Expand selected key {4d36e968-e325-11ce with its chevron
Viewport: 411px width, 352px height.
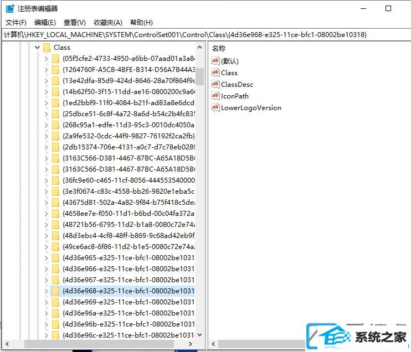[x=47, y=291]
